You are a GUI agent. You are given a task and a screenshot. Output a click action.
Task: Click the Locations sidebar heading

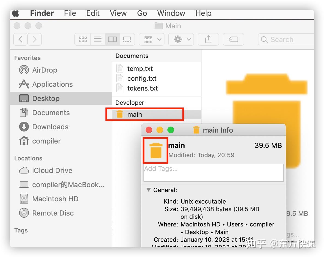pyautogui.click(x=28, y=159)
